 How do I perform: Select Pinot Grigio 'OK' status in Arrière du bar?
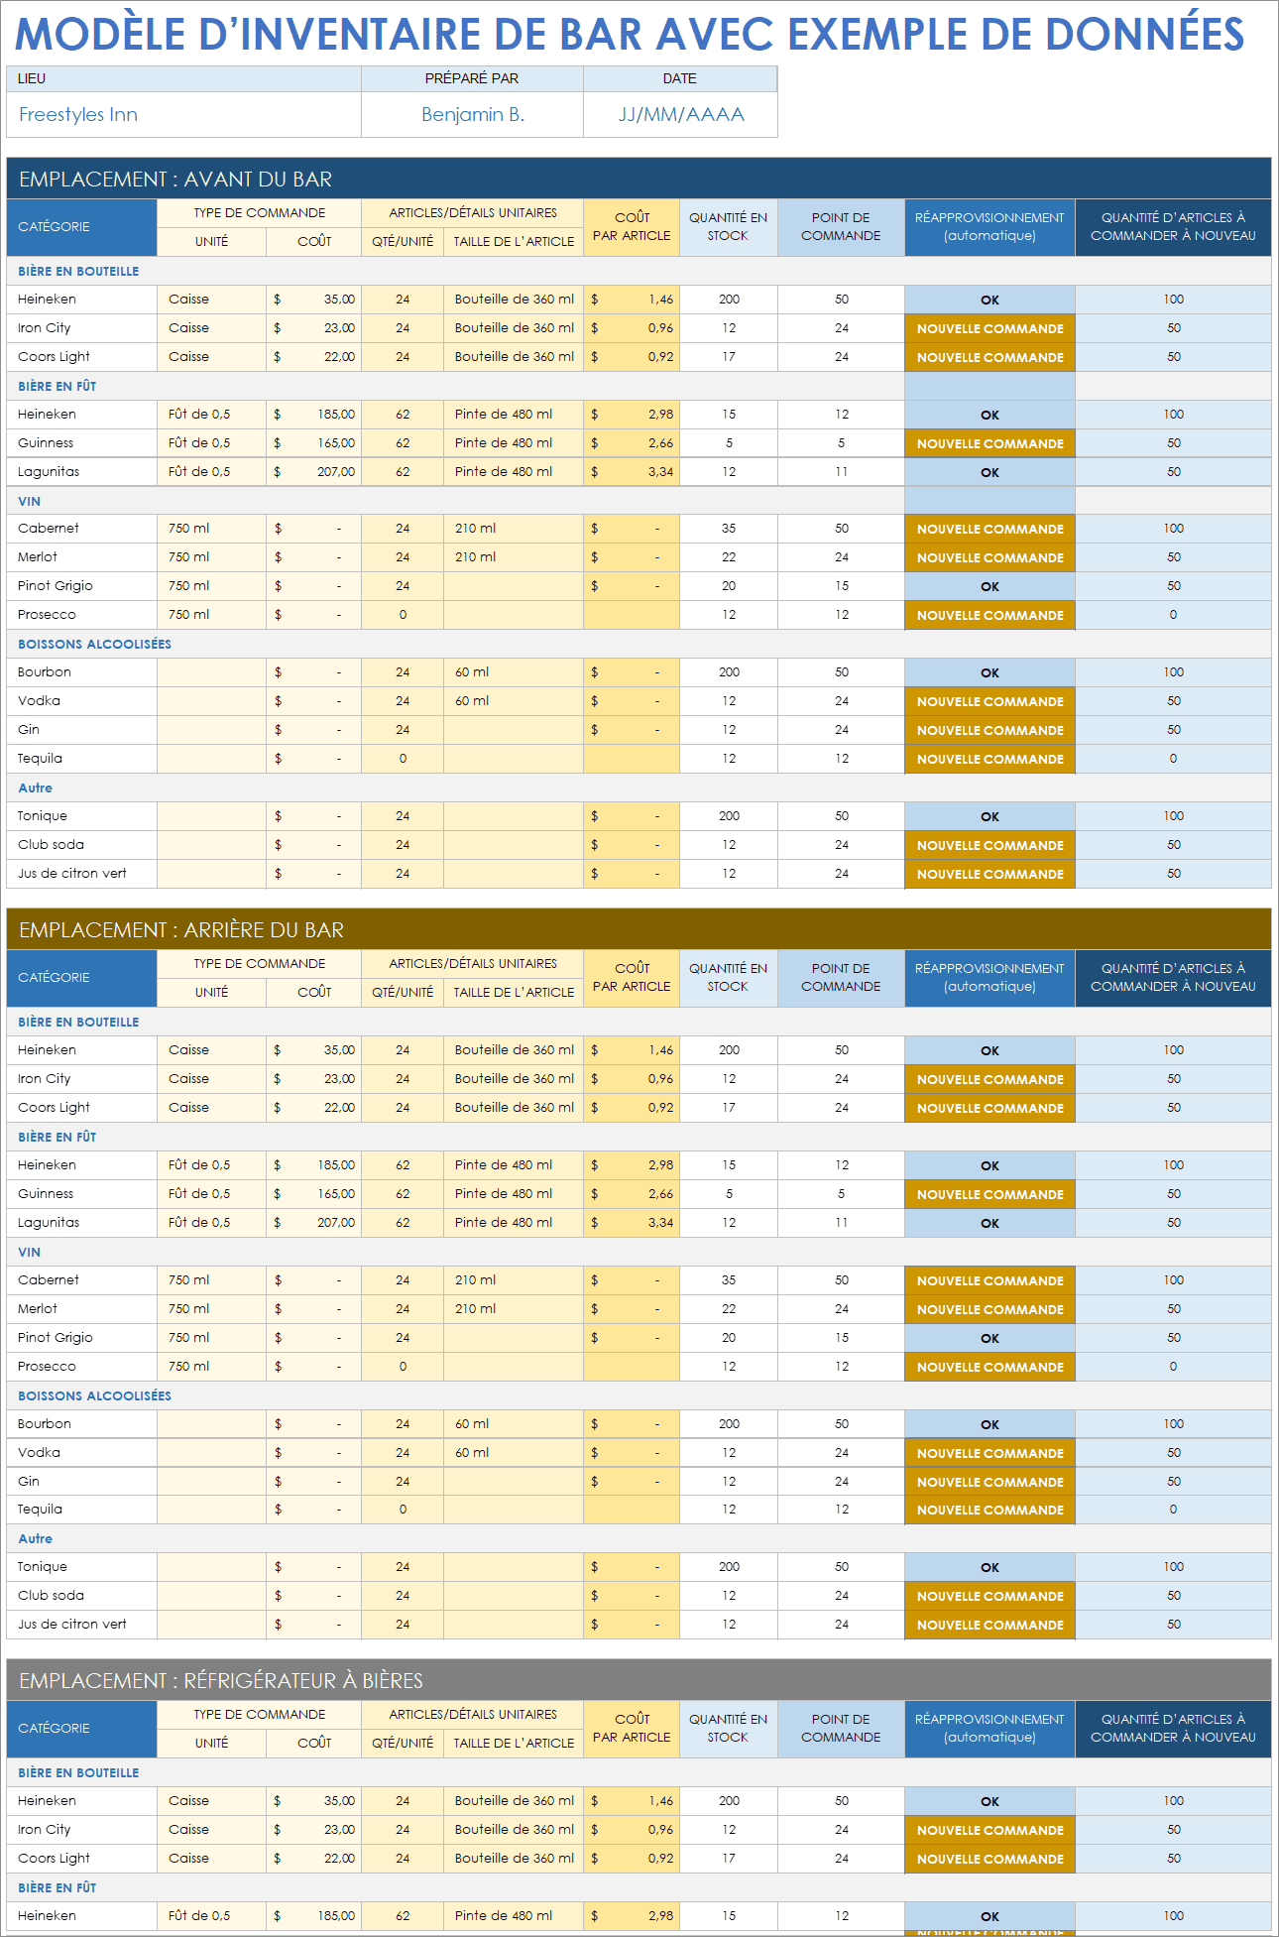pyautogui.click(x=989, y=1339)
